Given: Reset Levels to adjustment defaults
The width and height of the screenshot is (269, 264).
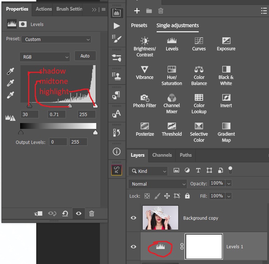Looking at the screenshot, I should click(x=65, y=213).
